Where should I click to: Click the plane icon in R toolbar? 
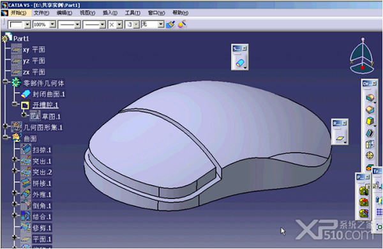point(340,139)
